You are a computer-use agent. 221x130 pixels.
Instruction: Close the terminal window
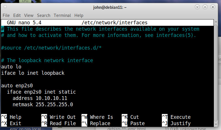coord(213,7)
